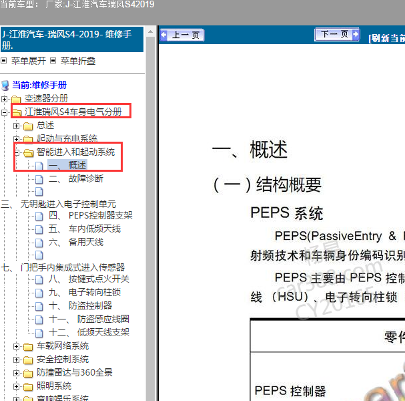
Task: Expand the 变速器分册 folder
Action: click(x=4, y=99)
